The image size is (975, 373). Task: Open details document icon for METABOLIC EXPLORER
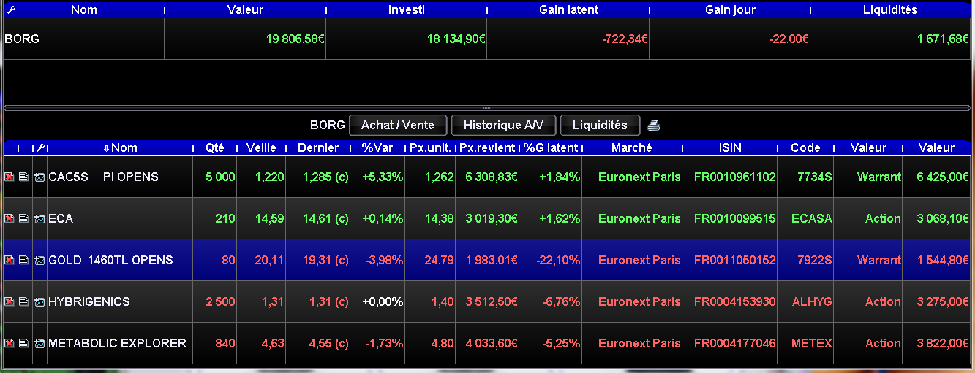tap(24, 343)
